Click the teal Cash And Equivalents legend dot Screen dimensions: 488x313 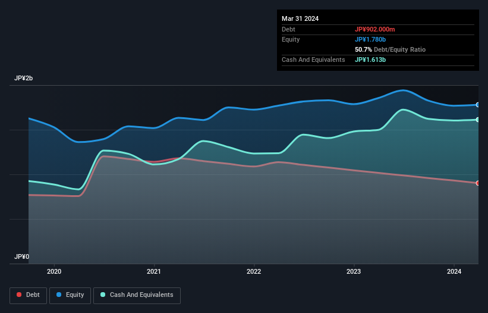(103, 295)
